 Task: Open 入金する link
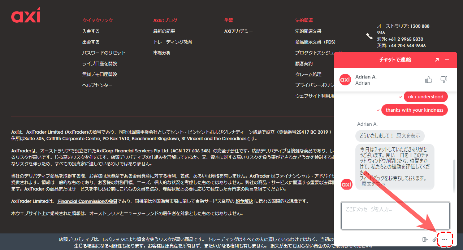(x=91, y=31)
